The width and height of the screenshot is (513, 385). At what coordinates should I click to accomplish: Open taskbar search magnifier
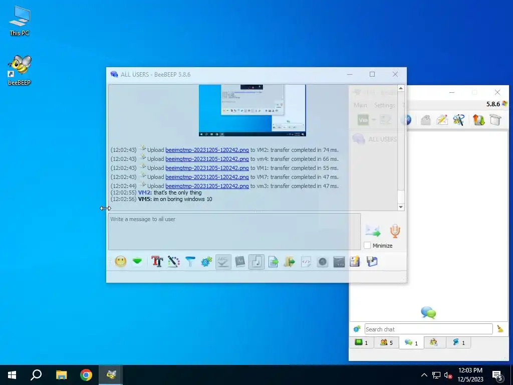(x=36, y=375)
